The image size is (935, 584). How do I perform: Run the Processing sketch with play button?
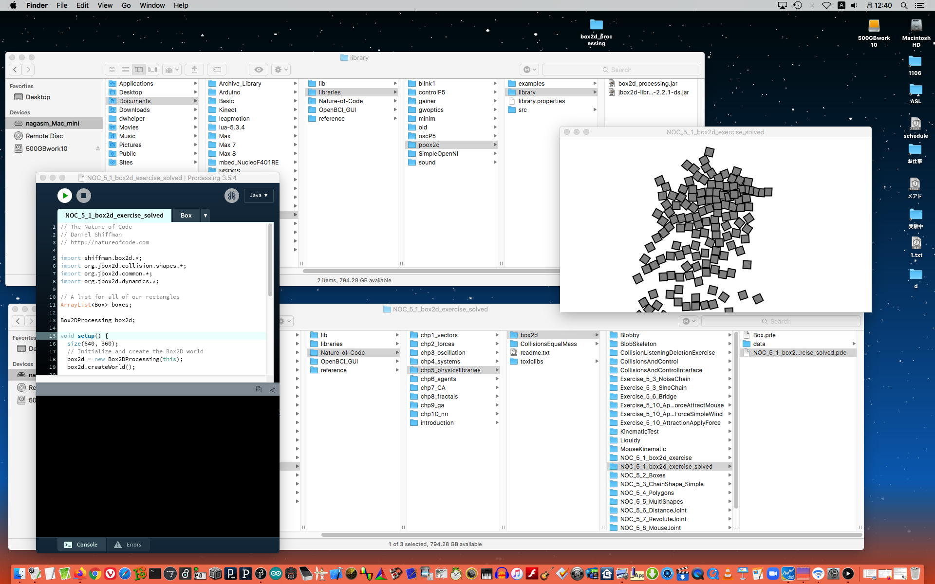(65, 196)
